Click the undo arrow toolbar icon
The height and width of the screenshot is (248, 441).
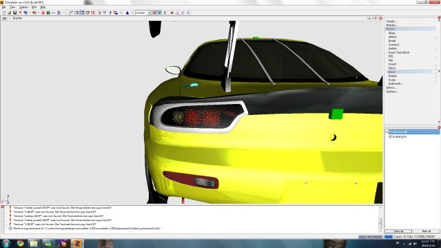pos(54,12)
